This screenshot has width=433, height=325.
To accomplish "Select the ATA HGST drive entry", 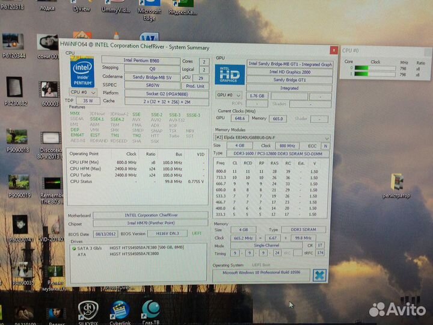I will click(x=118, y=254).
